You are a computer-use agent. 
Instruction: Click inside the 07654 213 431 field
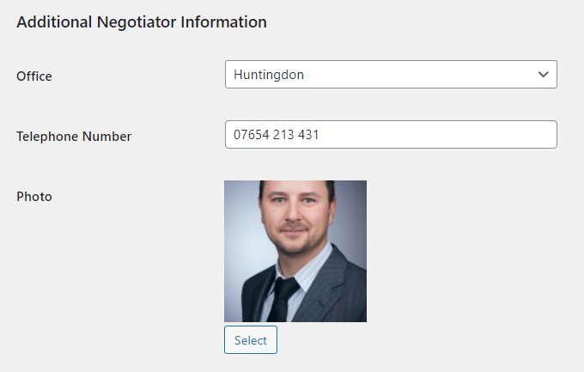tap(391, 135)
